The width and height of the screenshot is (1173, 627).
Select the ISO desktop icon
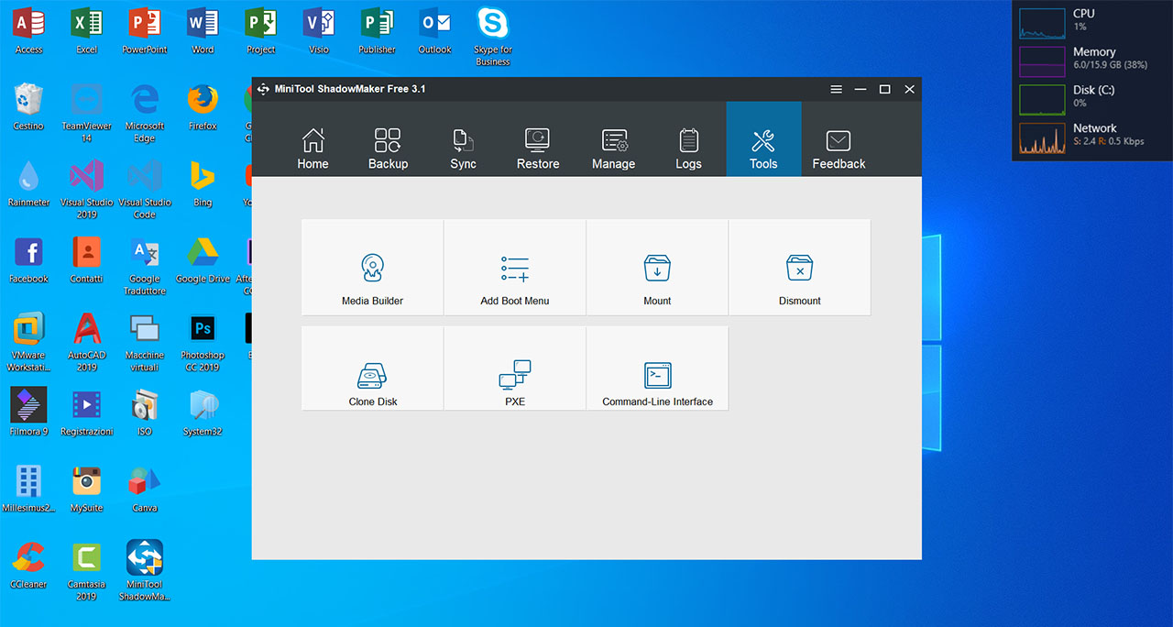click(145, 412)
